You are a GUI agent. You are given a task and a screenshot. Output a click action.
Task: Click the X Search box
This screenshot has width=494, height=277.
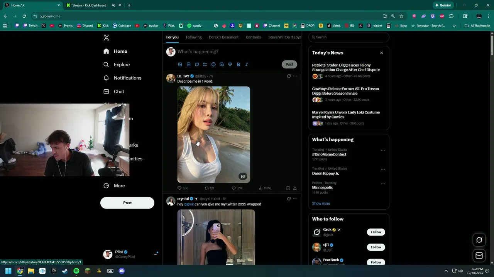(349, 37)
